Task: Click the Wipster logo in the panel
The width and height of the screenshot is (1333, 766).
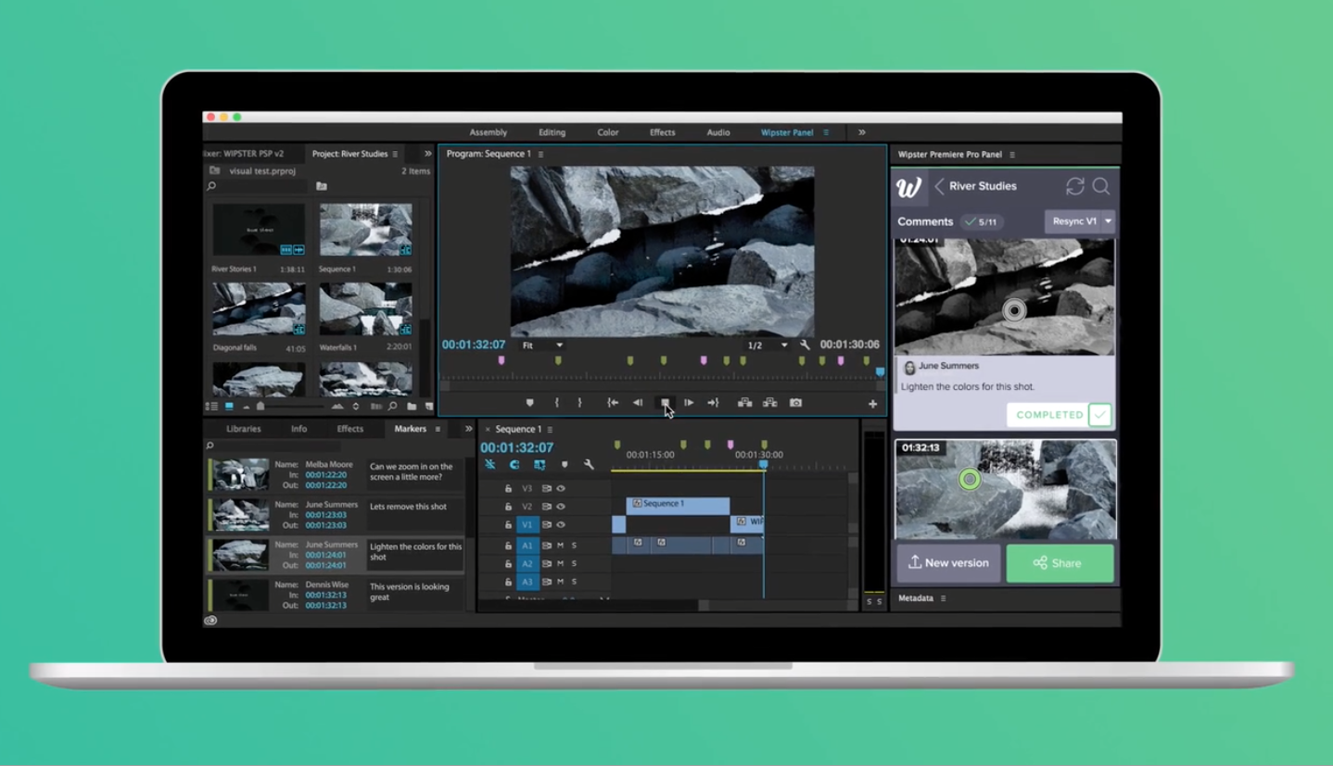Action: [x=909, y=188]
